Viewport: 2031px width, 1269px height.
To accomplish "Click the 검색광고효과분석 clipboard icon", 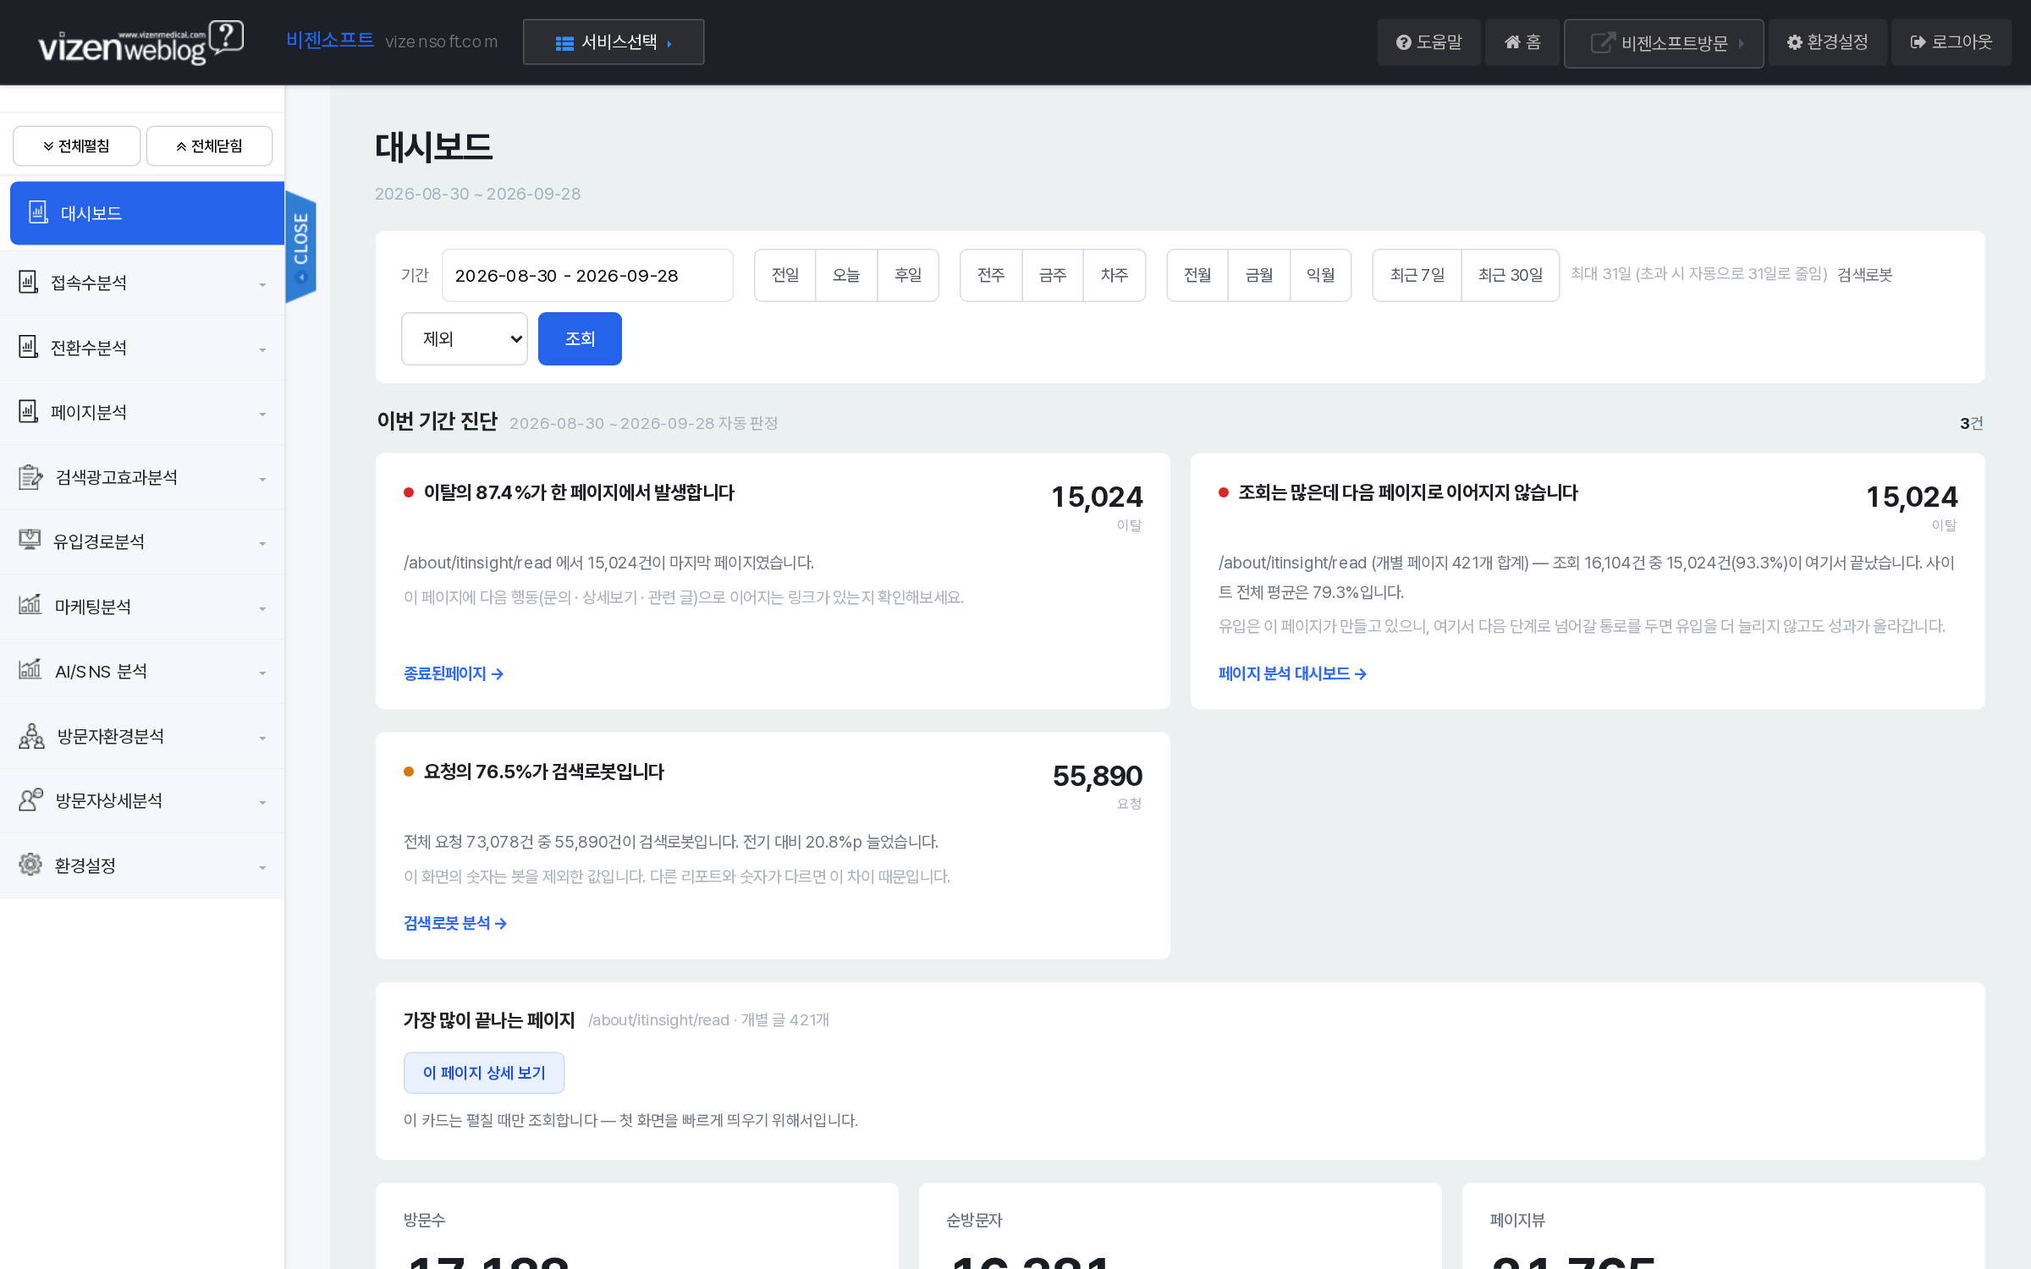I will [30, 477].
